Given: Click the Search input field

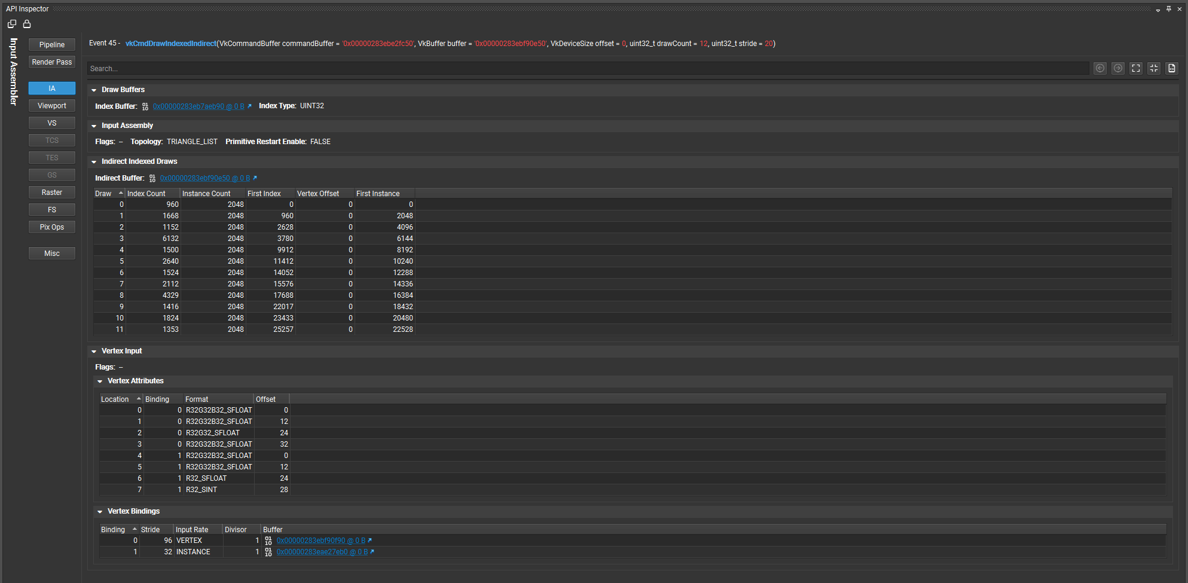Looking at the screenshot, I should tap(586, 69).
